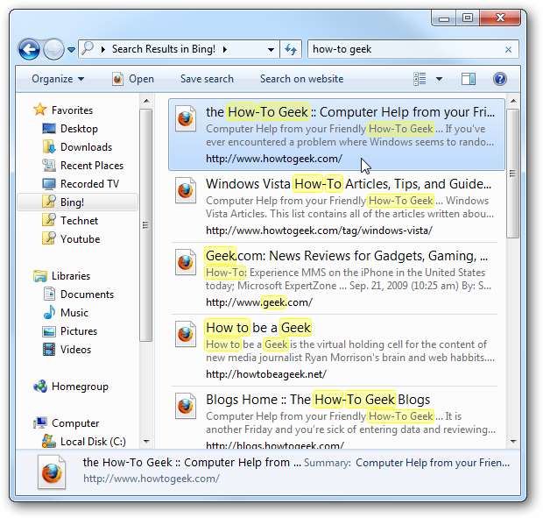
Task: Click the Open toolbar command
Action: click(x=141, y=79)
